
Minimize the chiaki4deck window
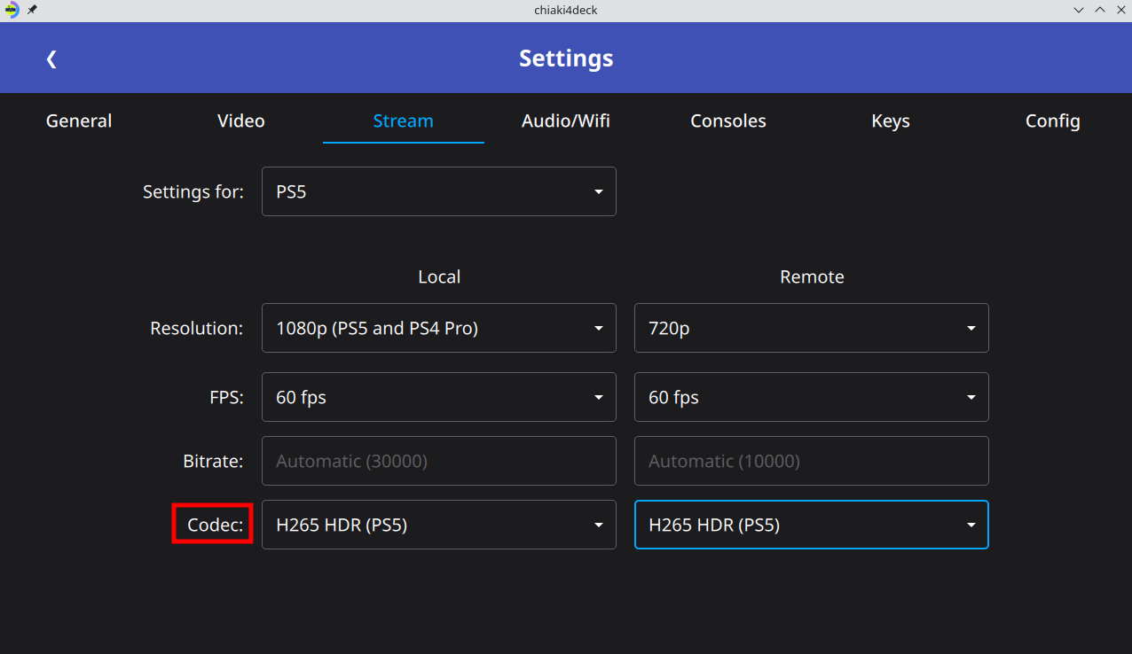point(1079,10)
